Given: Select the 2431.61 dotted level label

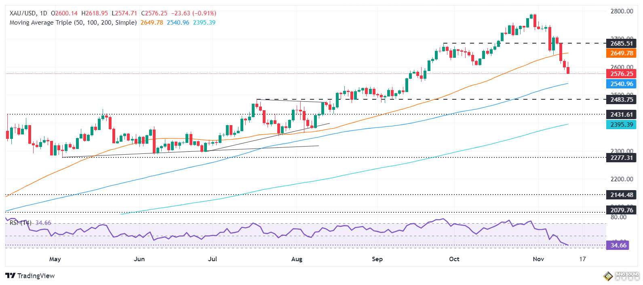Looking at the screenshot, I should [x=621, y=115].
